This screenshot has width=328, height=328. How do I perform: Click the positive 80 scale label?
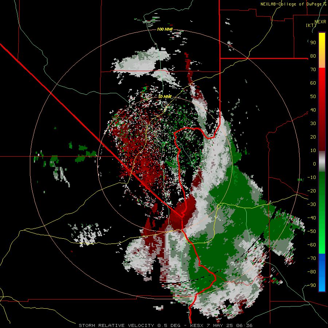pyautogui.click(x=313, y=56)
